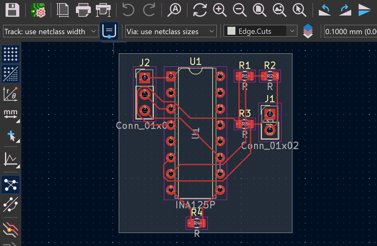Viewport: 377px width, 246px height.
Task: Rotate selection counterclockwise
Action: (325, 10)
